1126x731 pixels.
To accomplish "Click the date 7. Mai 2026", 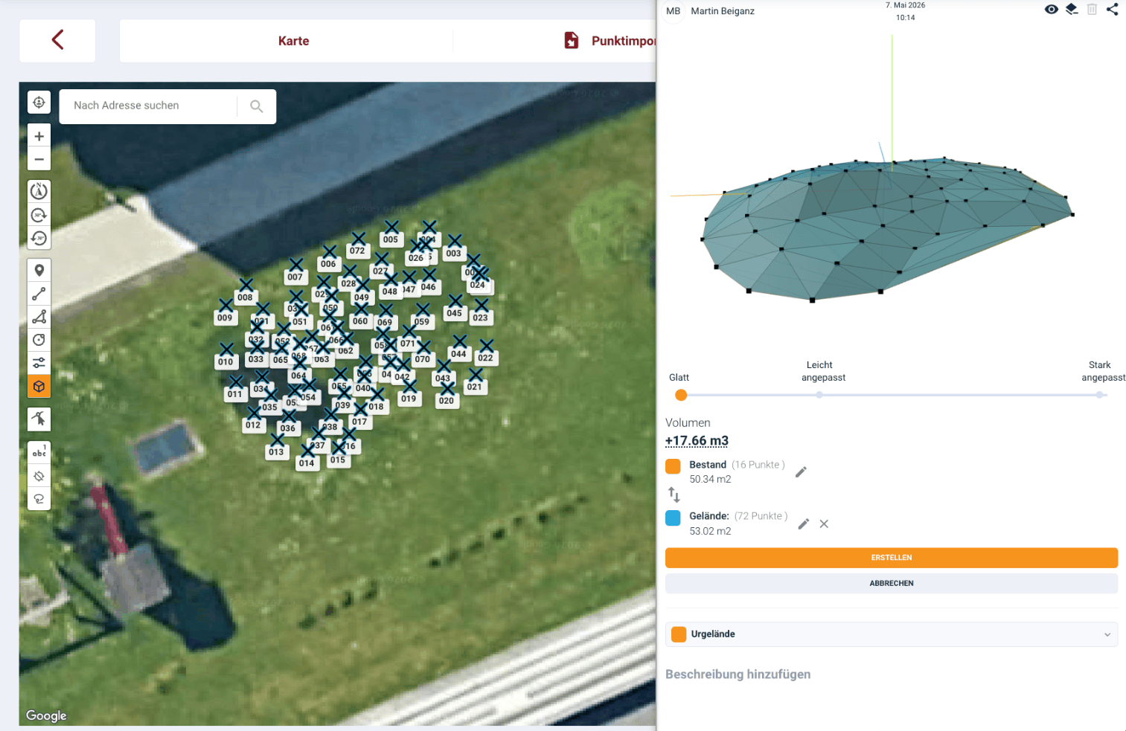I will pos(906,5).
